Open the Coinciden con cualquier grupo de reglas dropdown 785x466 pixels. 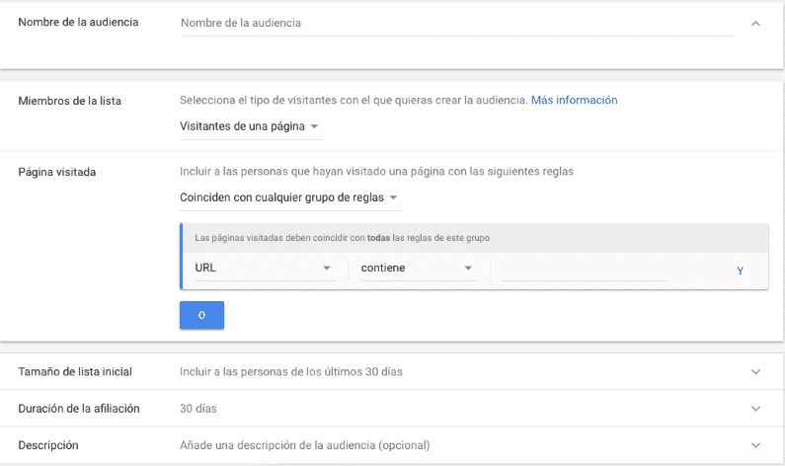click(290, 197)
